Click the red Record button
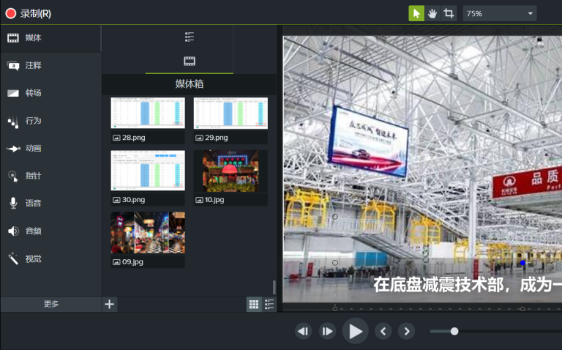Screen dimensions: 562x350 (11, 13)
